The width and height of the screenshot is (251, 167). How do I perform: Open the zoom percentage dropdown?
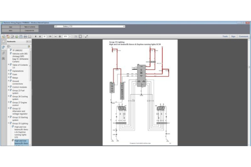70,36
